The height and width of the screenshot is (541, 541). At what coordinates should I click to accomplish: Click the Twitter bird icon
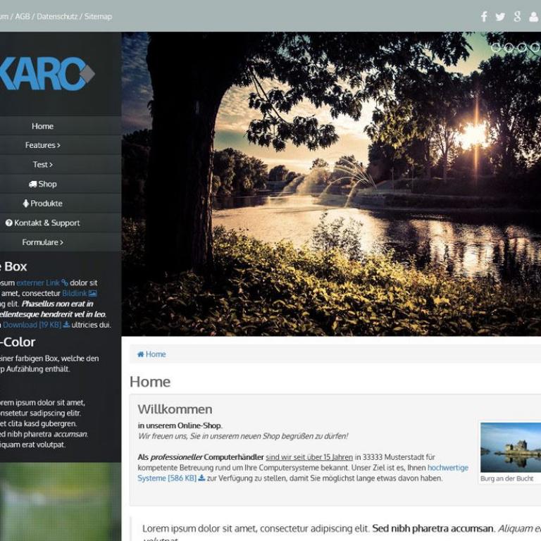tap(500, 16)
